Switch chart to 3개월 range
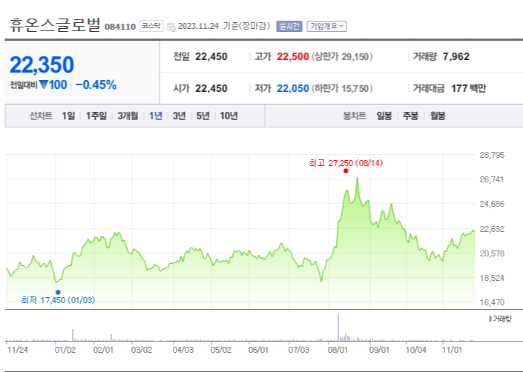Screen dimensions: 523x372 coord(128,116)
